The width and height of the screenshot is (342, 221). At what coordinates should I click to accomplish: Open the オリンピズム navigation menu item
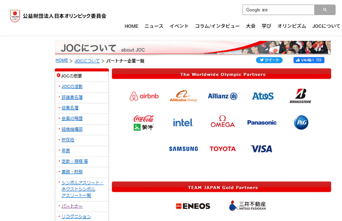click(292, 26)
